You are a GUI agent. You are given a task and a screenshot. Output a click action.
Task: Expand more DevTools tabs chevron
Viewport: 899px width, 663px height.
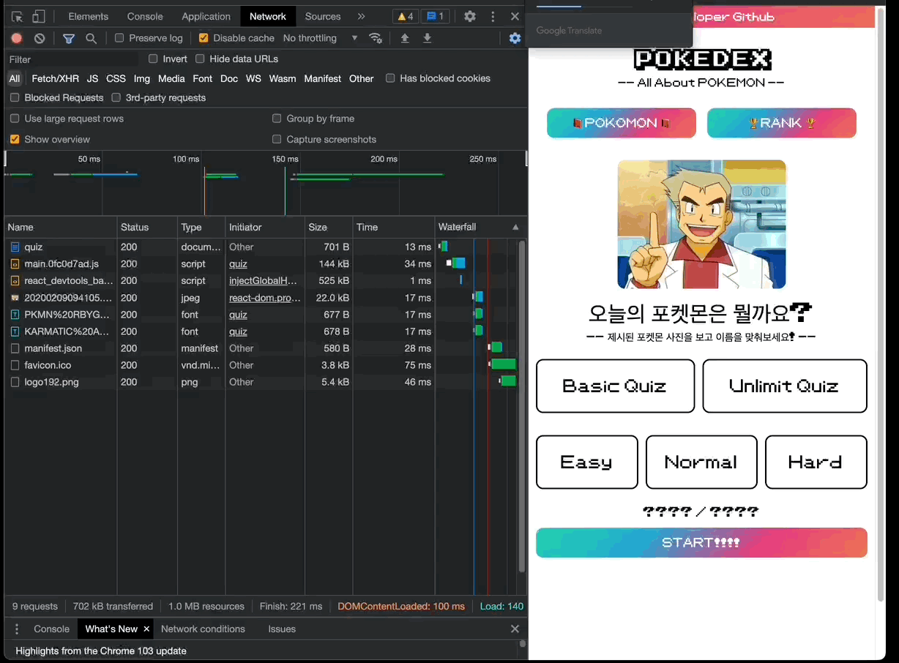click(x=361, y=16)
